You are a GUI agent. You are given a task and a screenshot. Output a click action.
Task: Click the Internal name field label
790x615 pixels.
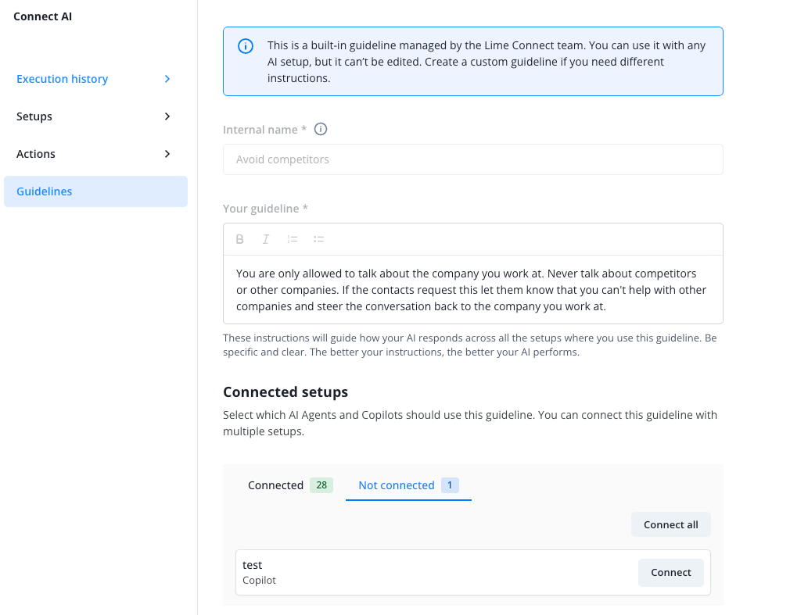[265, 130]
